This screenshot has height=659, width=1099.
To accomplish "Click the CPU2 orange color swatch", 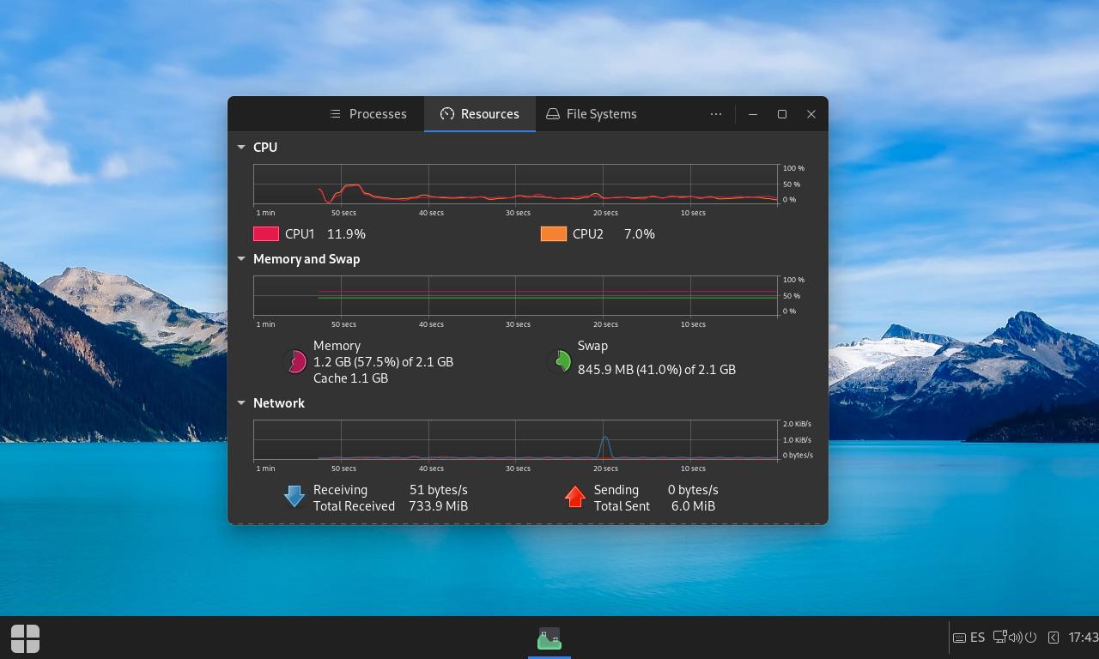I will tap(554, 234).
